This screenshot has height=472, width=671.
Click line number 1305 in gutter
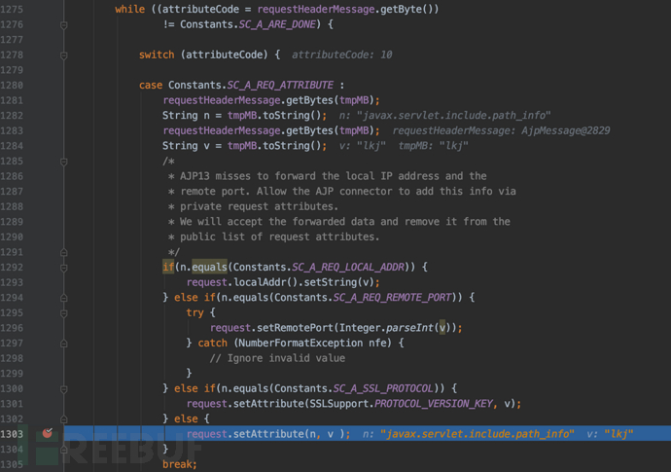[12, 465]
